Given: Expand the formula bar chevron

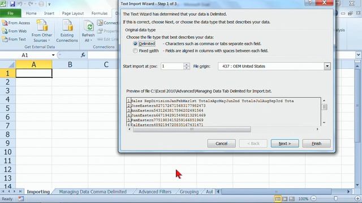Looking at the screenshot, I should [x=358, y=55].
